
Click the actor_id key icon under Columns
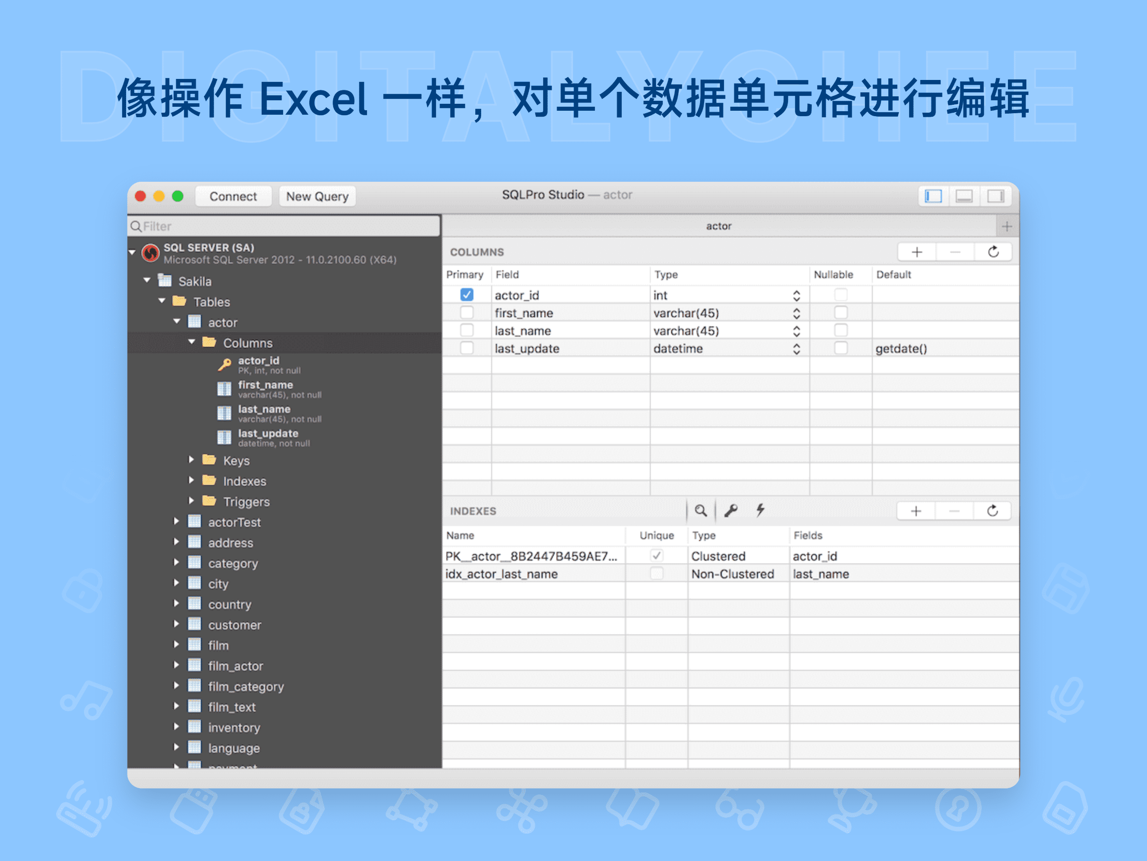[x=224, y=364]
